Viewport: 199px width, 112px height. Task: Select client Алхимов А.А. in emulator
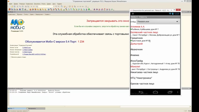[155, 28]
